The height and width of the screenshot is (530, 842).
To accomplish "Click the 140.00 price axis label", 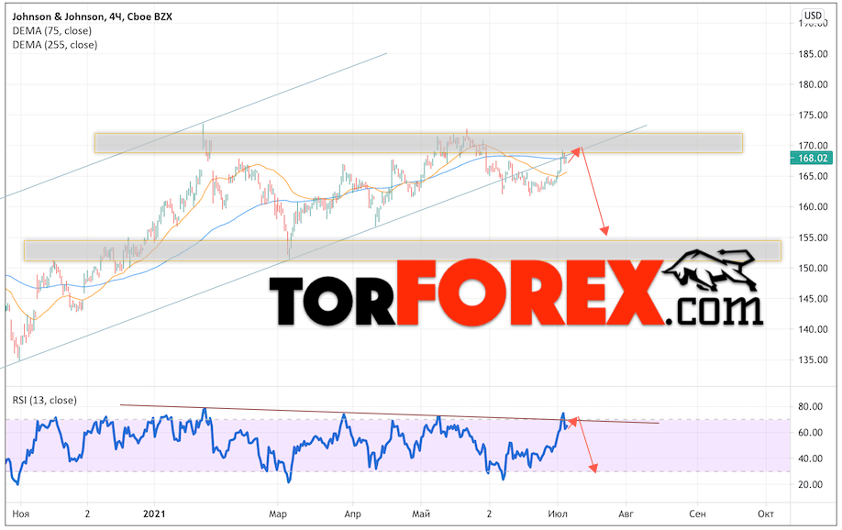I will (813, 329).
